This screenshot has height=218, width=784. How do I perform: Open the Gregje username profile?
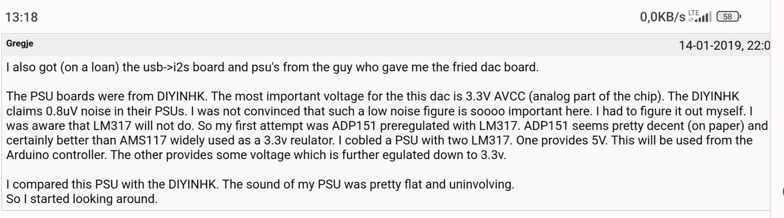pos(20,43)
